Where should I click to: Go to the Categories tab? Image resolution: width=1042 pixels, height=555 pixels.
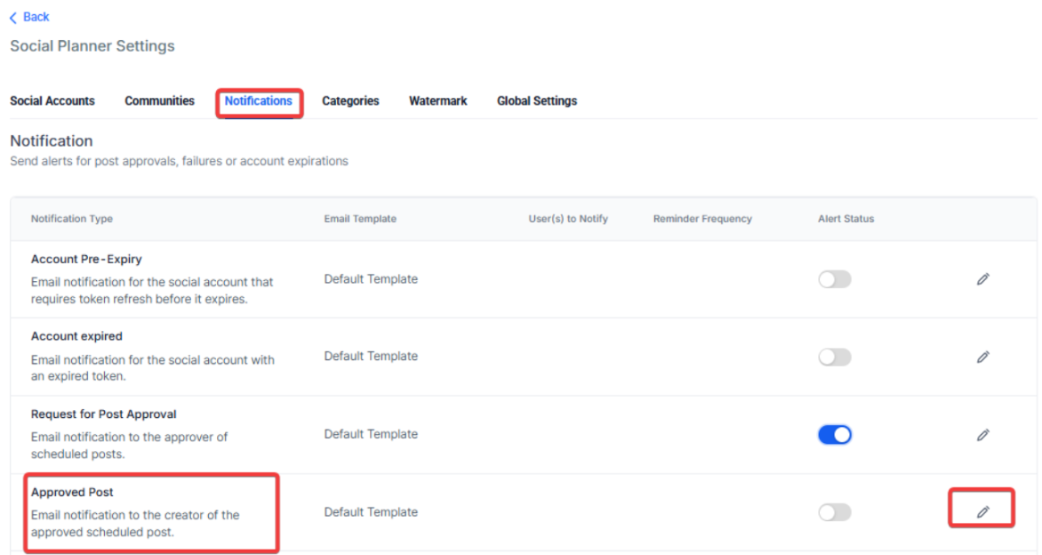pos(350,101)
